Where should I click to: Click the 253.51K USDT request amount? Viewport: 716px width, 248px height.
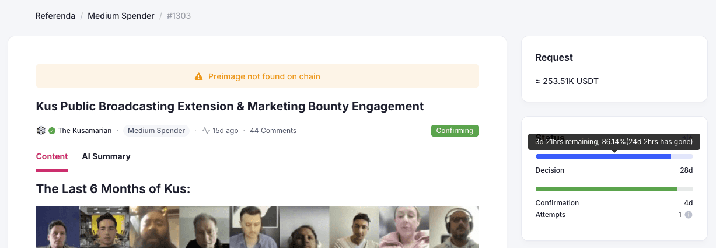click(567, 81)
